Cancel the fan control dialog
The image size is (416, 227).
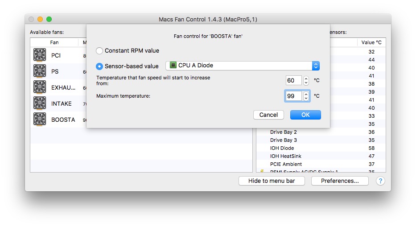[x=268, y=115]
